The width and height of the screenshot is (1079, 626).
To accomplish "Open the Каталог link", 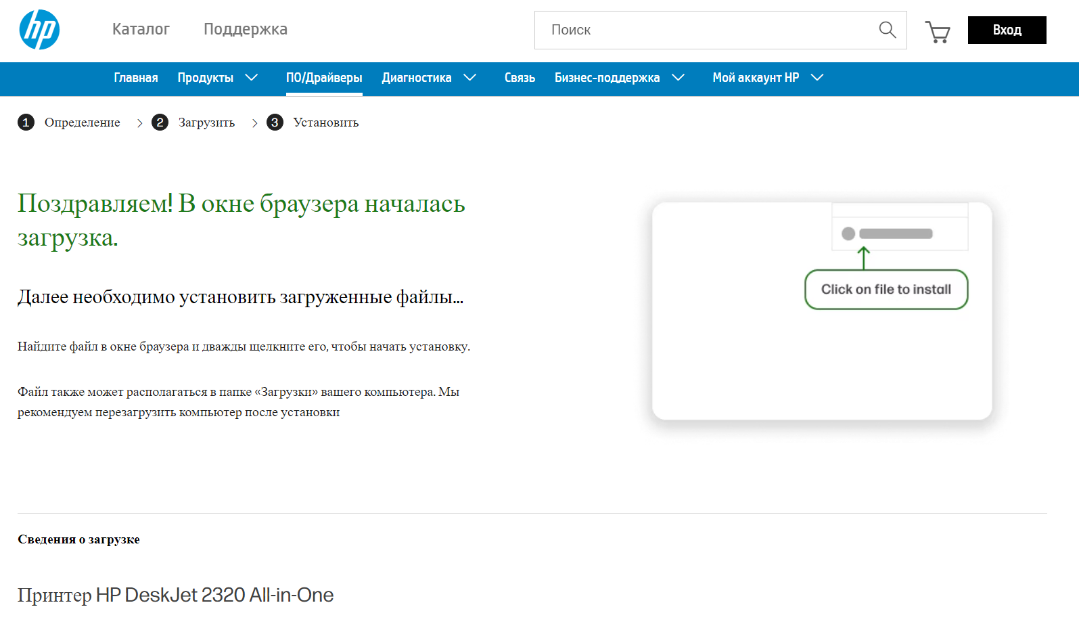I will pos(141,29).
